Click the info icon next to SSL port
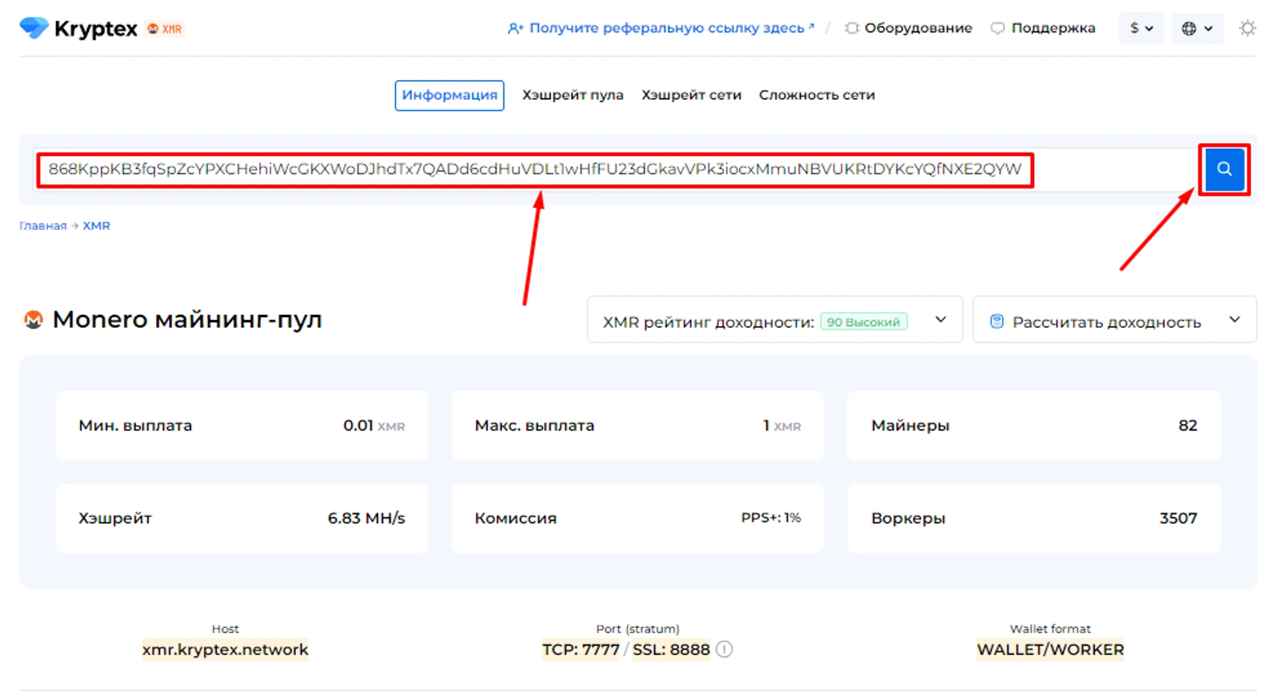 pos(724,649)
